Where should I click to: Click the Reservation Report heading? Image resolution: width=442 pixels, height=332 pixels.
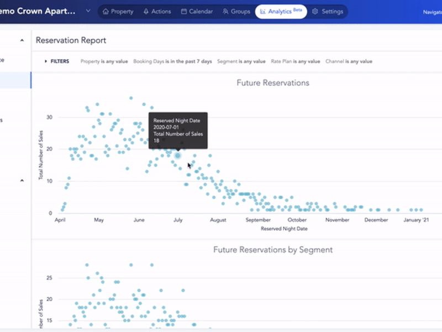point(71,40)
